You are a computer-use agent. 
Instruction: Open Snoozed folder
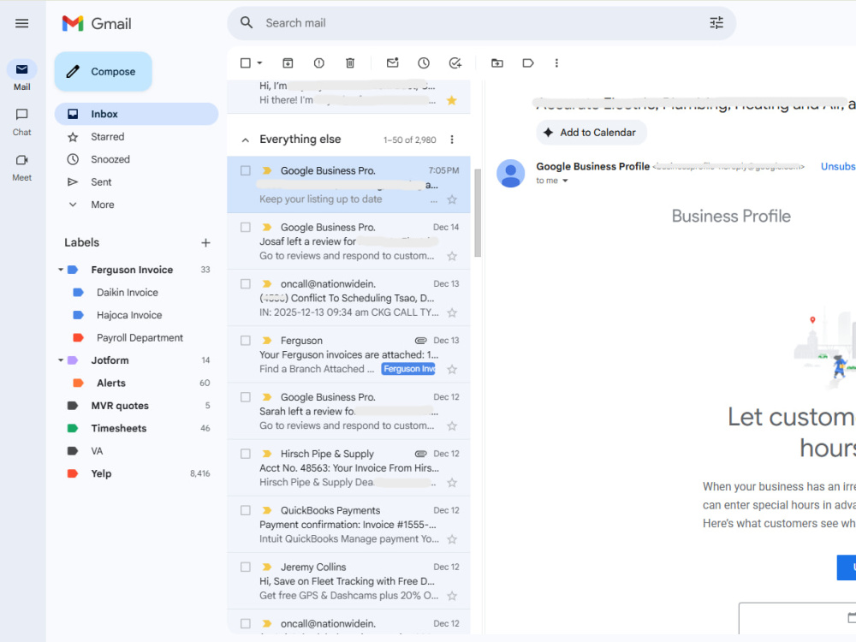coord(136,159)
